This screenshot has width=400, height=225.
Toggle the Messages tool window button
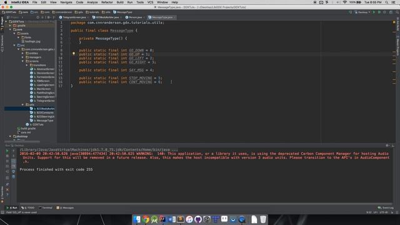click(65, 208)
